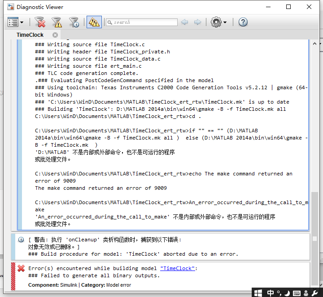Select text "### TLC code generation complete."
323x297 pixels.
point(87,73)
